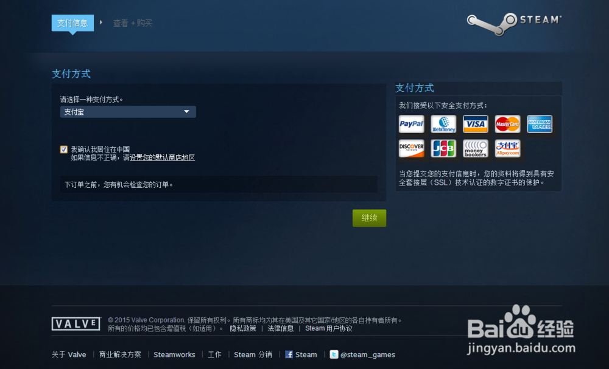
Task: Uncheck 我确认我居住在中国 checkbox
Action: pyautogui.click(x=63, y=149)
